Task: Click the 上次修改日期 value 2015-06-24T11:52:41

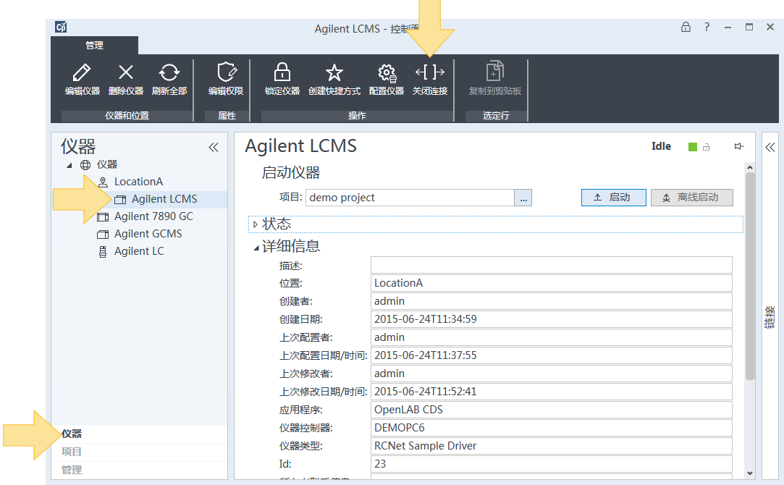Action: click(552, 392)
